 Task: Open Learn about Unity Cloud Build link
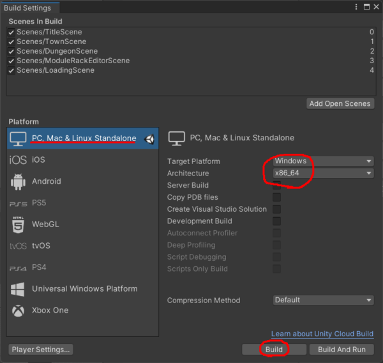coord(322,334)
